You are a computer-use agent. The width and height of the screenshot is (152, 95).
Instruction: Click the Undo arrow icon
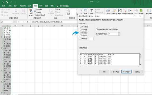[7, 2]
